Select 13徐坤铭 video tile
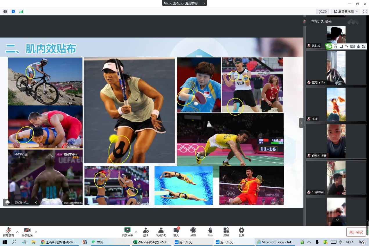Viewport: 369px width, 246px height. tap(336, 178)
